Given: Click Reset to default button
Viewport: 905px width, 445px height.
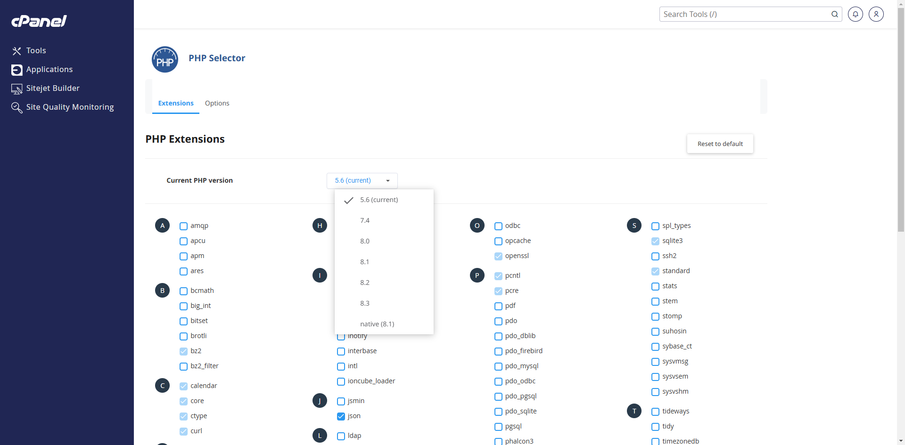Looking at the screenshot, I should point(720,144).
